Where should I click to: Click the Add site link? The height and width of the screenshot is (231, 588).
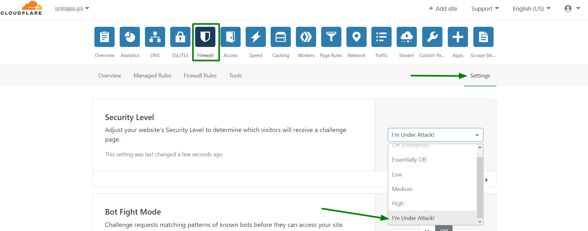pyautogui.click(x=443, y=9)
